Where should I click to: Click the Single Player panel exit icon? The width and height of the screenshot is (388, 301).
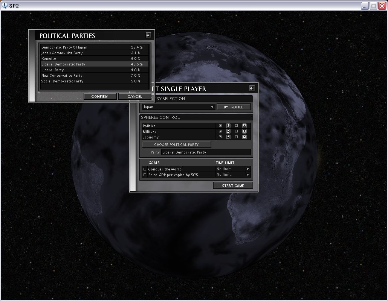pos(252,88)
